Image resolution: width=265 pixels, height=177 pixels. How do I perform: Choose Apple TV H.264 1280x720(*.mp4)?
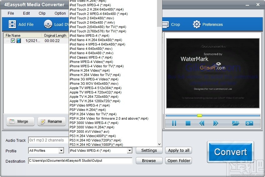[95, 101]
